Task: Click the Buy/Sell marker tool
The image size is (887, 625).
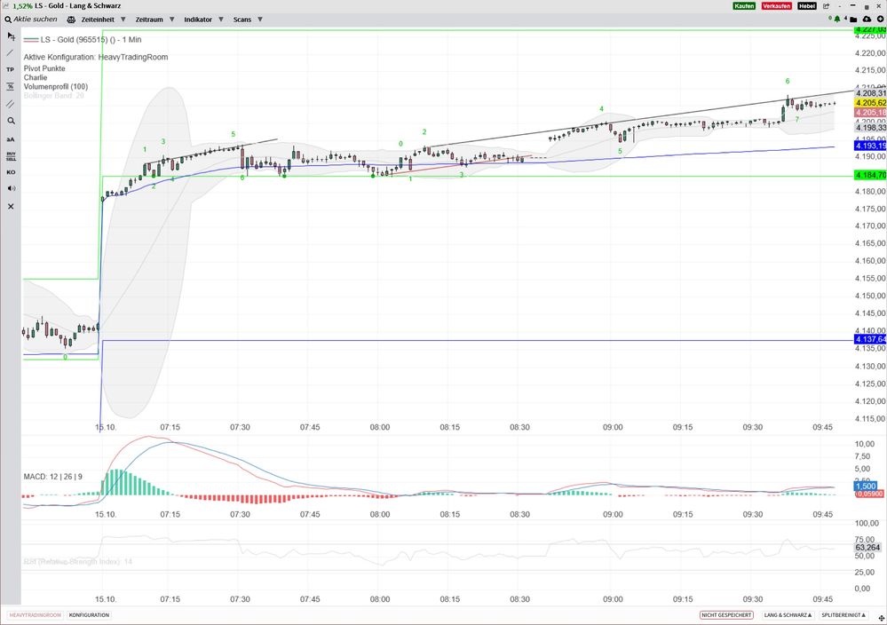Action: [x=11, y=155]
